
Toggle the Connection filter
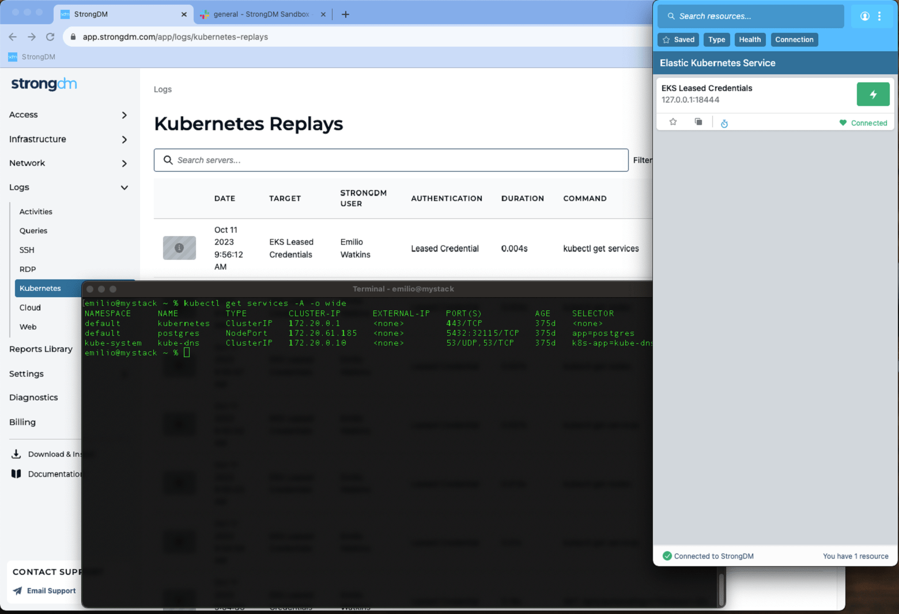[794, 39]
